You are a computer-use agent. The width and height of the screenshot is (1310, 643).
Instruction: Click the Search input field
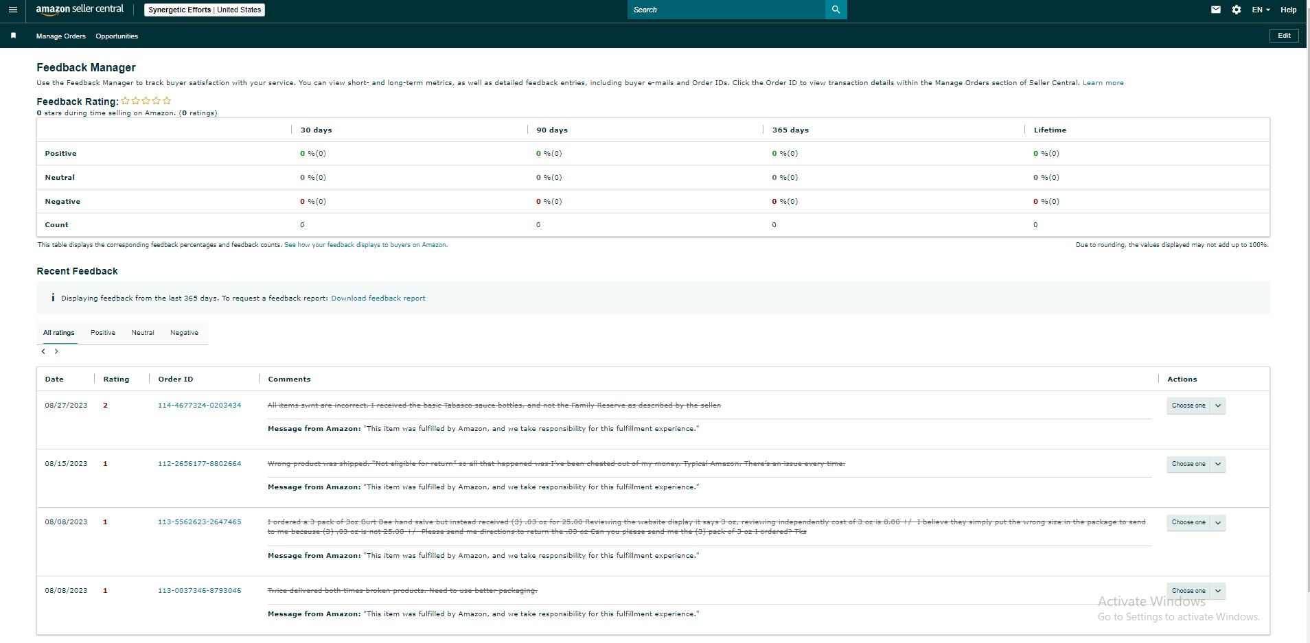pos(726,10)
